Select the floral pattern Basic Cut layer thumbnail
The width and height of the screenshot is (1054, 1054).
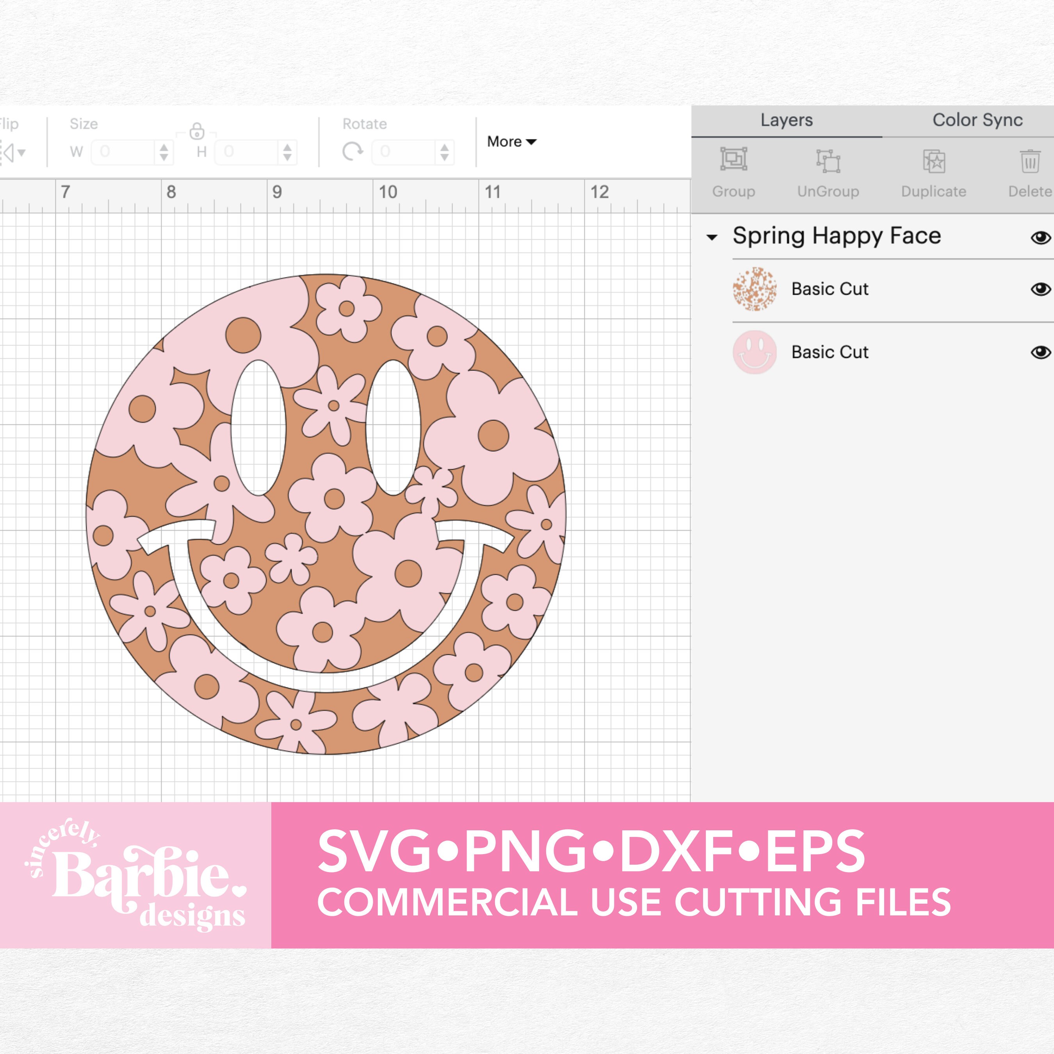tap(756, 289)
